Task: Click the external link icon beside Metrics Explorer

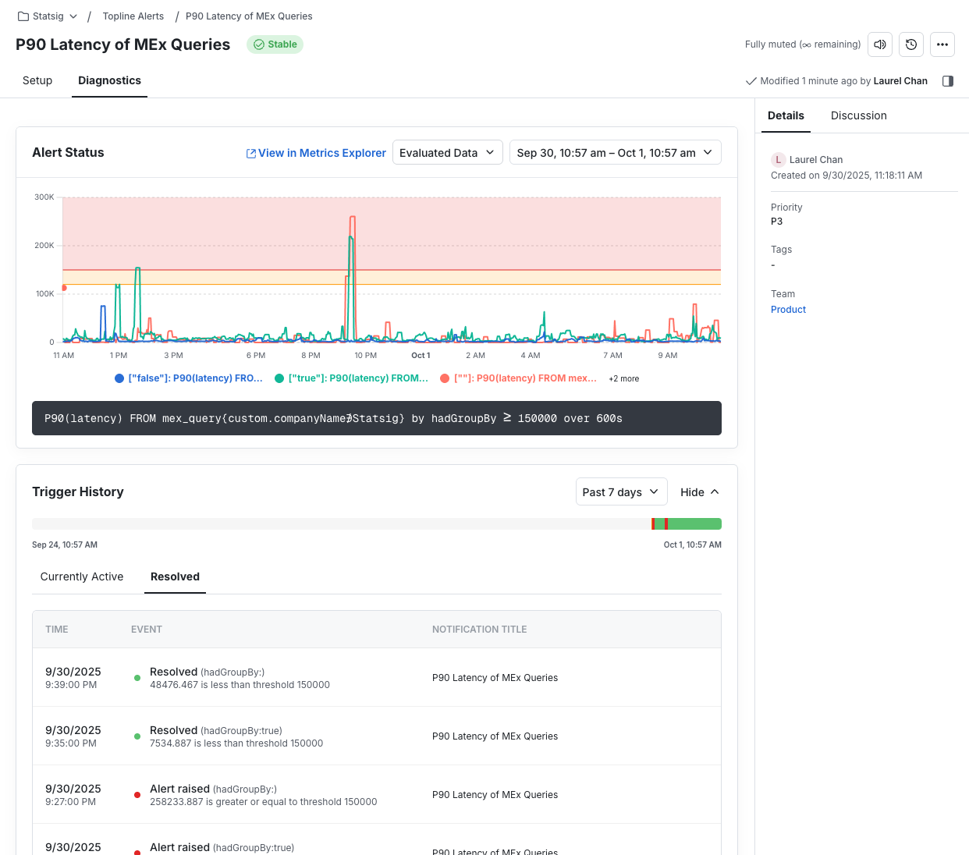Action: (251, 154)
